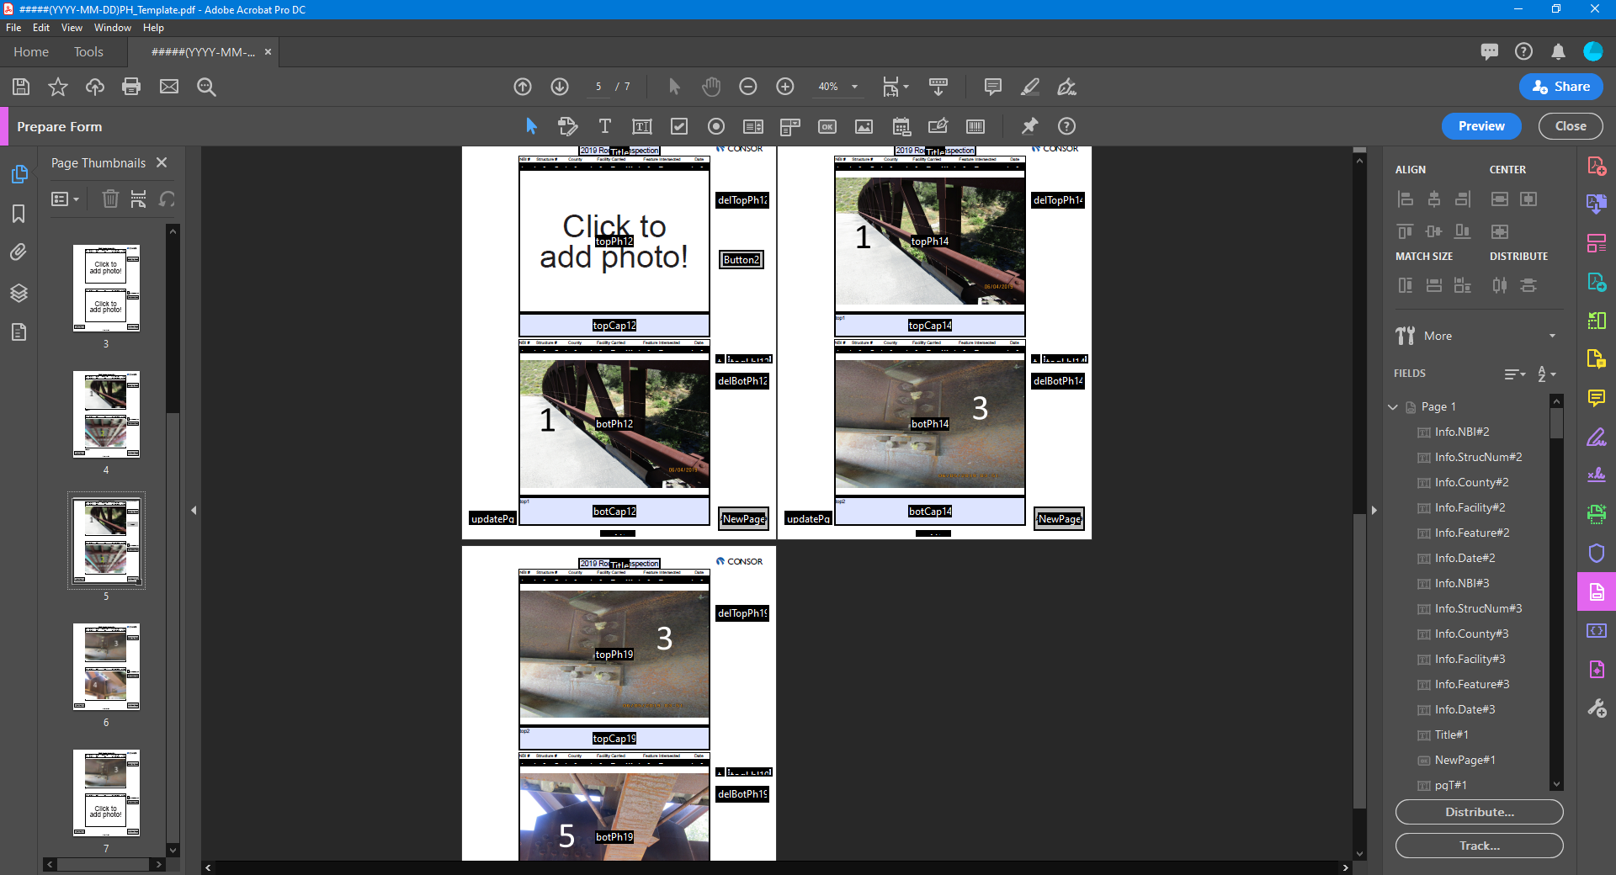Toggle keep tool selected pin

[x=1029, y=126]
